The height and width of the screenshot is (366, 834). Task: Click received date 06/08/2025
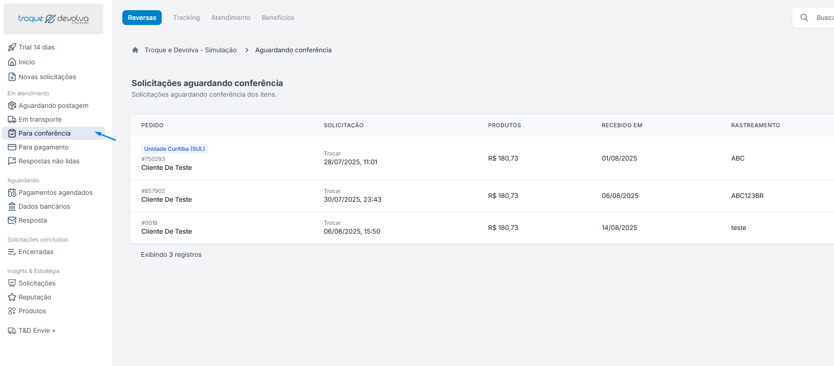click(620, 196)
